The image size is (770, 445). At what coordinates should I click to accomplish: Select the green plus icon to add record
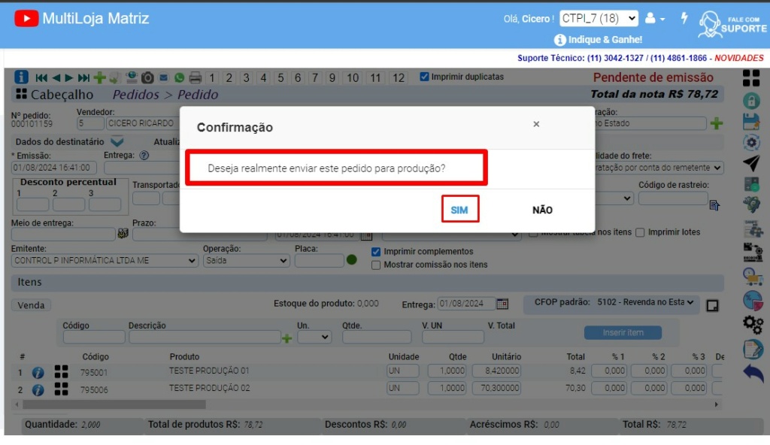100,77
